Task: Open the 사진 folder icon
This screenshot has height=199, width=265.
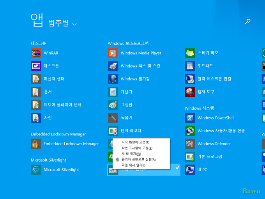Action: coord(36,118)
